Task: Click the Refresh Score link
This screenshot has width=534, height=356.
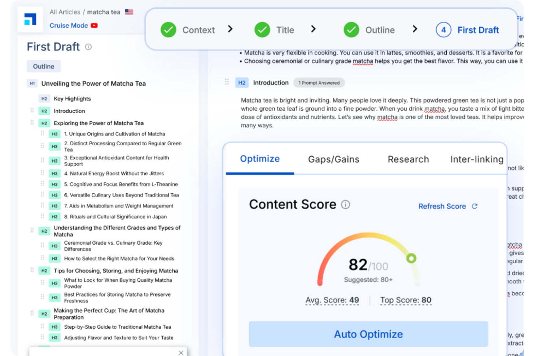Action: (x=442, y=206)
